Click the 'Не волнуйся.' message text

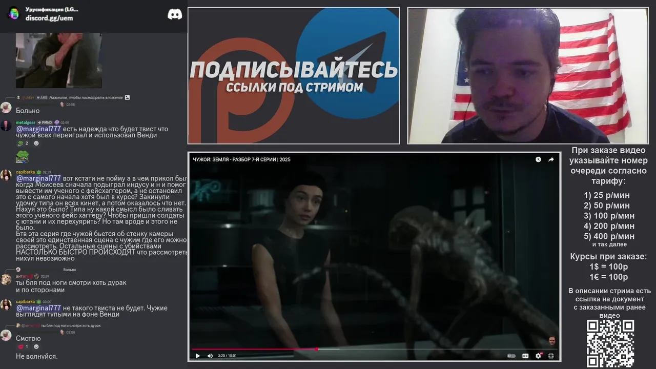click(x=37, y=356)
